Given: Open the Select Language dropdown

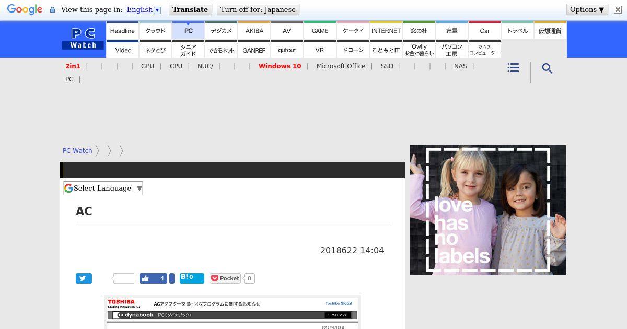Looking at the screenshot, I should [103, 189].
